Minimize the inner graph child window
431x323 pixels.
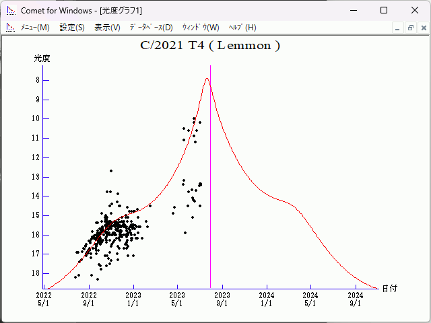pyautogui.click(x=397, y=28)
